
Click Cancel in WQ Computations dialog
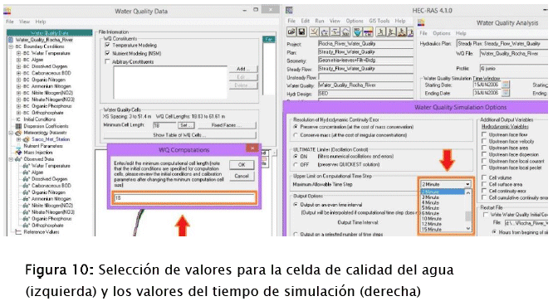pos(242,176)
